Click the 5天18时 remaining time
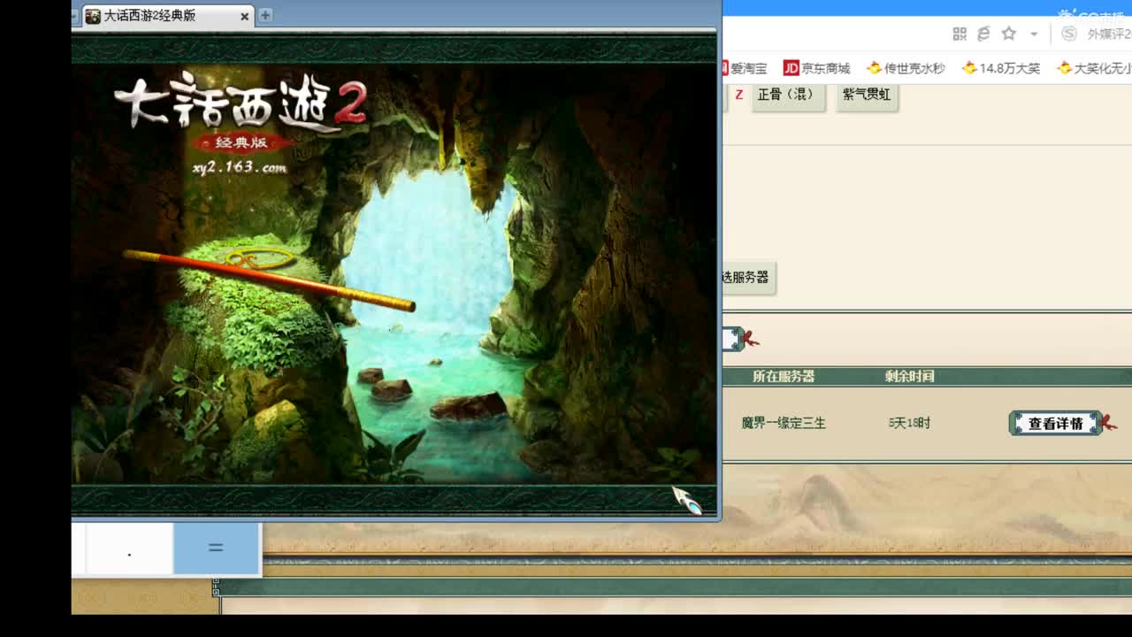 coord(909,423)
